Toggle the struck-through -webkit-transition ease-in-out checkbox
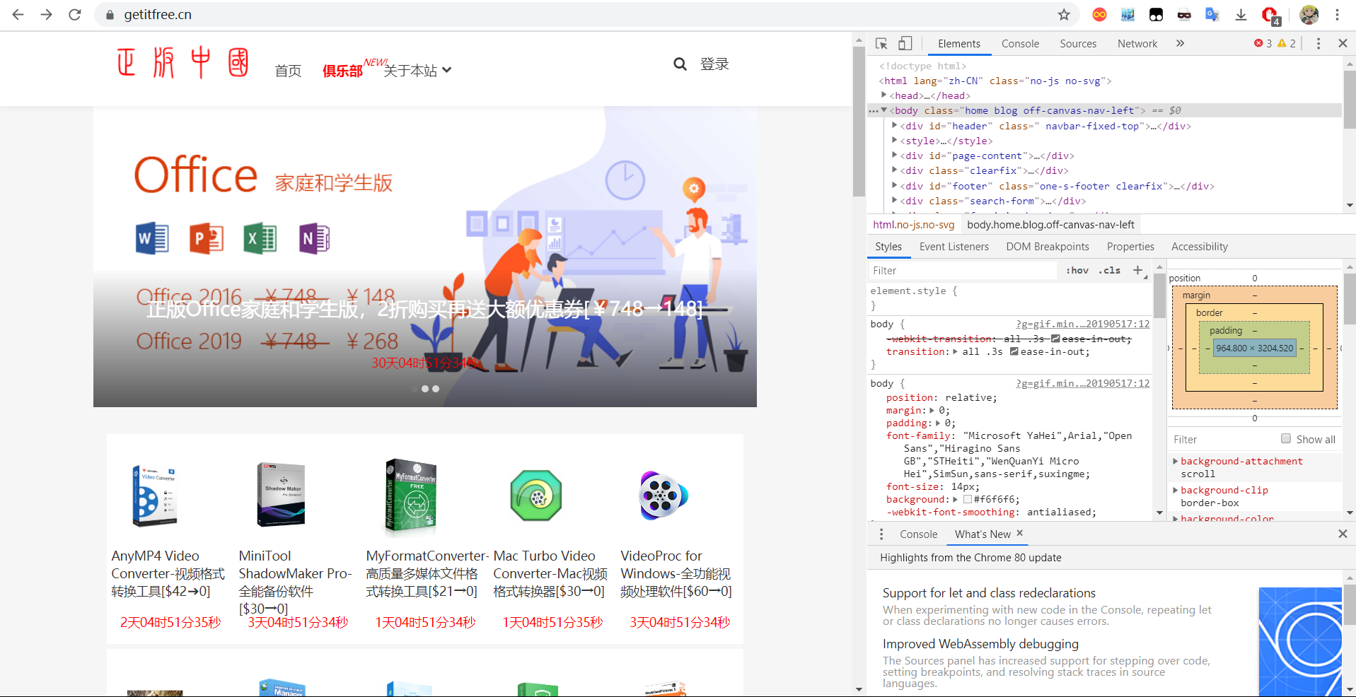 pos(1055,339)
